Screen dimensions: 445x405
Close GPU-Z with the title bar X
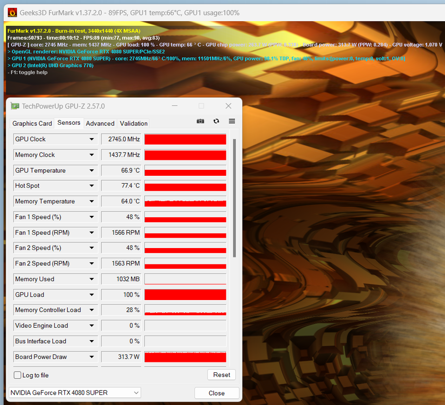228,106
